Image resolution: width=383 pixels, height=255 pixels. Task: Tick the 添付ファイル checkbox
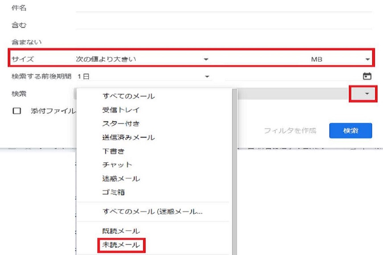coord(17,111)
